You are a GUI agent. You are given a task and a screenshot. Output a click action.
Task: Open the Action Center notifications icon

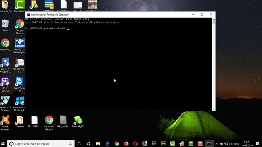pyautogui.click(x=257, y=144)
